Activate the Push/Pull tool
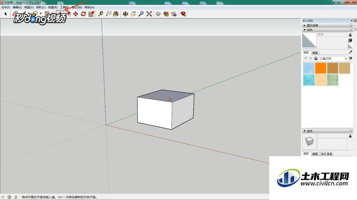 point(60,14)
